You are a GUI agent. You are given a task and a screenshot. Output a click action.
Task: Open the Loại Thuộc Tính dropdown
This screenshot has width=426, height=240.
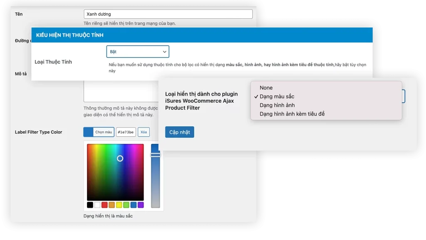pos(138,52)
